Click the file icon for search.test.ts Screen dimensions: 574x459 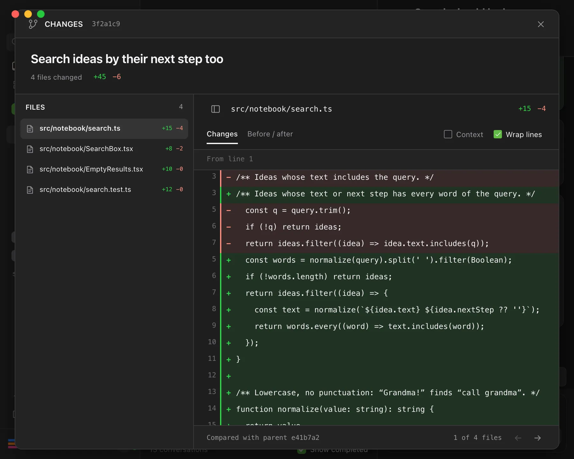tap(30, 190)
